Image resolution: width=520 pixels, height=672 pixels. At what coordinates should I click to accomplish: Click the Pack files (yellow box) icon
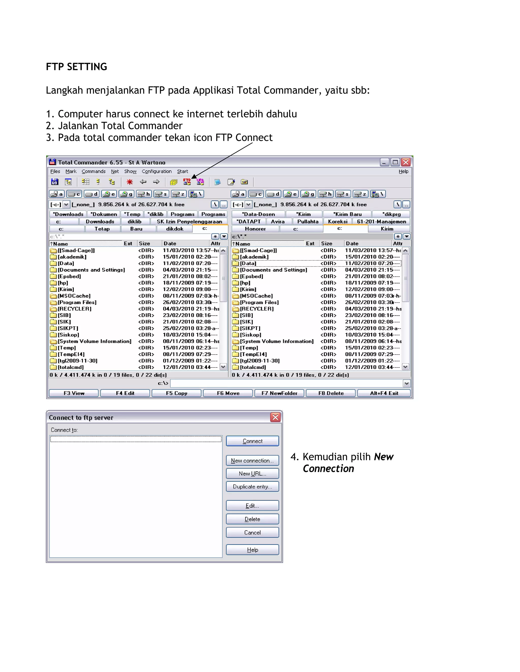[x=173, y=182]
